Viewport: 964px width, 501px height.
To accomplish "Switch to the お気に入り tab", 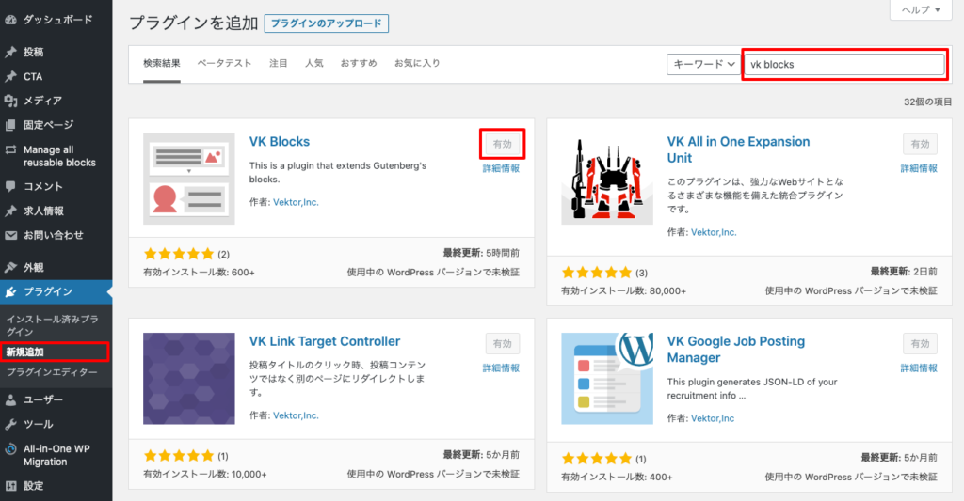I will point(417,63).
